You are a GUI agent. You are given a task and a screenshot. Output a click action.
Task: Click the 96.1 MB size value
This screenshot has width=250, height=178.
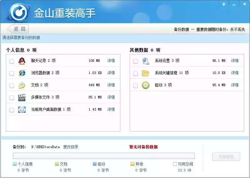[x=219, y=61]
